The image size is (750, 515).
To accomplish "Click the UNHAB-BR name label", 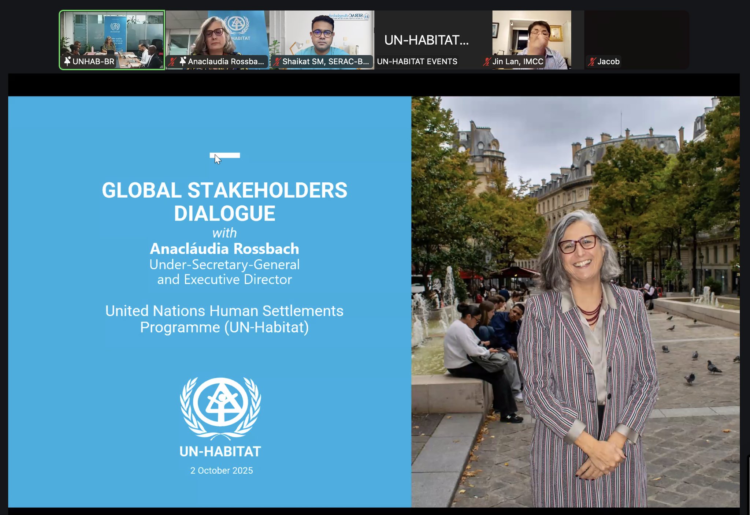I will point(93,61).
